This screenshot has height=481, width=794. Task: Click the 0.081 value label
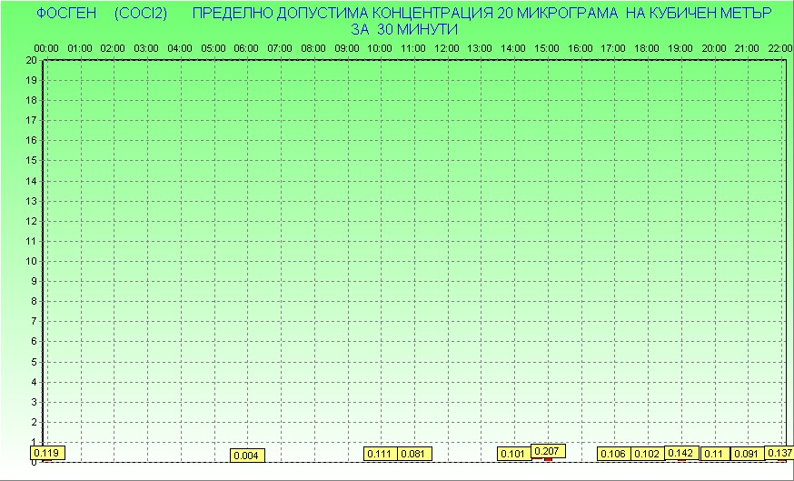tap(414, 454)
